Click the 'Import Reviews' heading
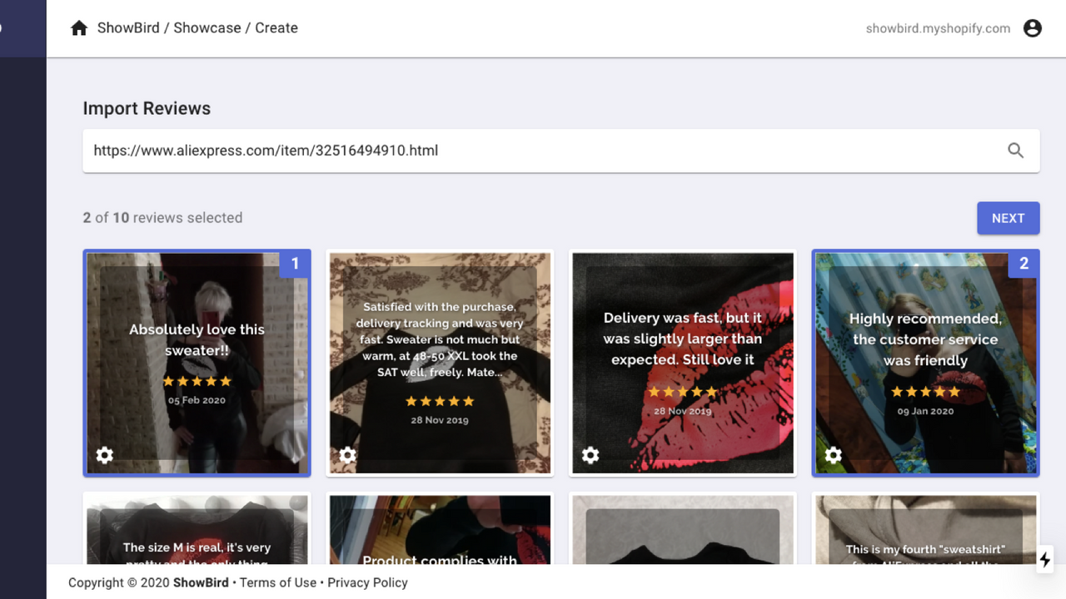The height and width of the screenshot is (599, 1066). coord(147,108)
